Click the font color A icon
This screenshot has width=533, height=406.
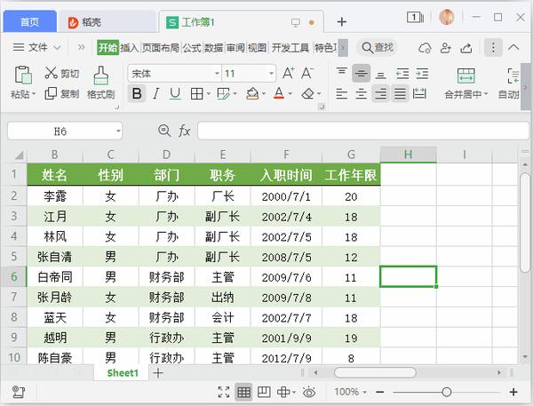pyautogui.click(x=279, y=93)
